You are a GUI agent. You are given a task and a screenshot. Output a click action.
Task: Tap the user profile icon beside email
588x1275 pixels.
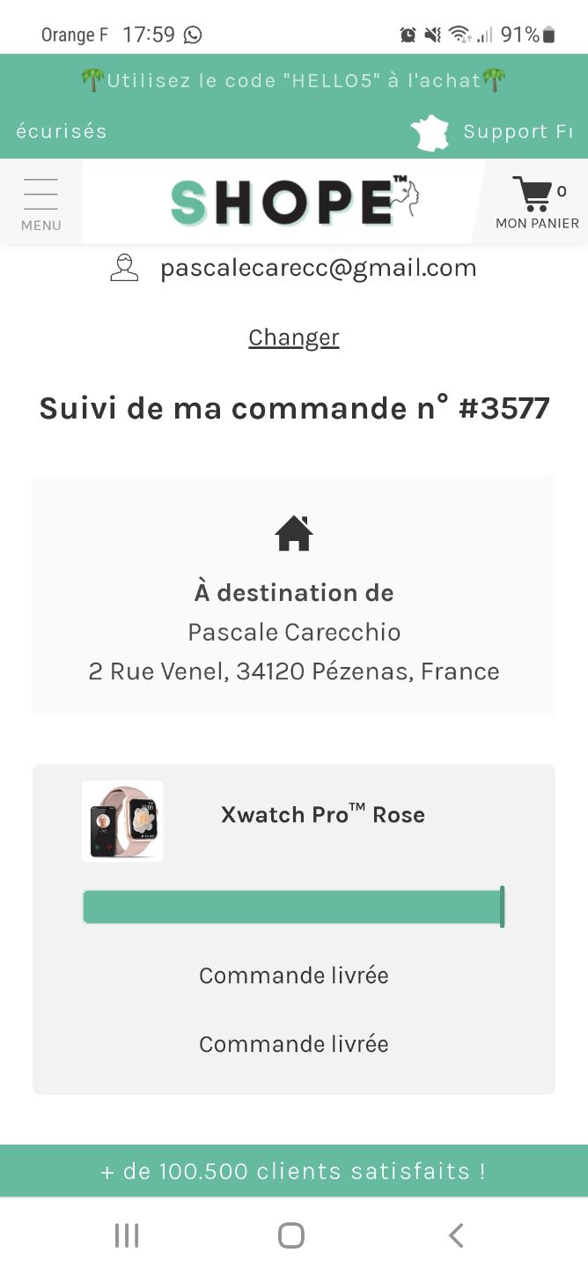click(x=124, y=268)
